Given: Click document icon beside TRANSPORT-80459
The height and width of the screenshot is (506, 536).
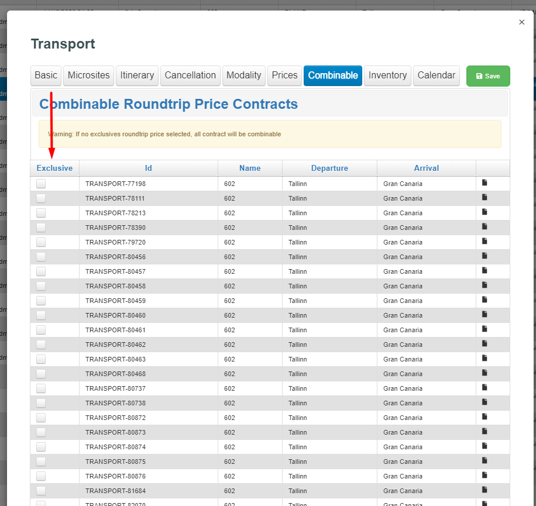Looking at the screenshot, I should pos(485,300).
